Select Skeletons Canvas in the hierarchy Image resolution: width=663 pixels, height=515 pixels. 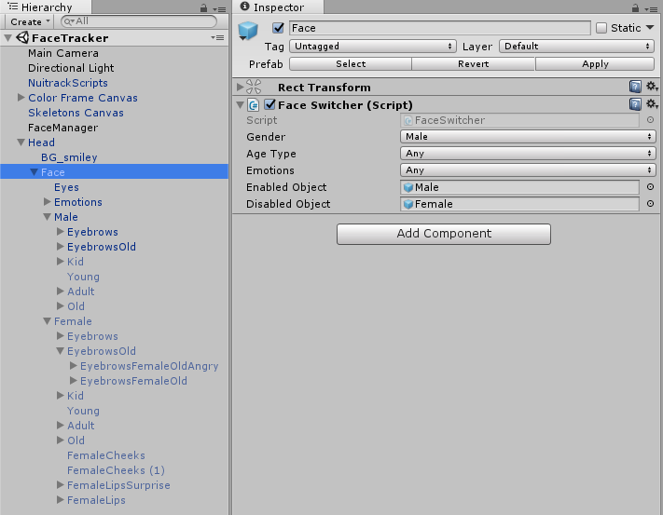(76, 113)
